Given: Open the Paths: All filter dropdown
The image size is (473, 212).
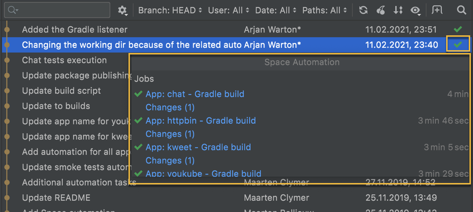Looking at the screenshot, I should (324, 10).
